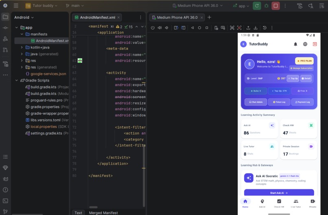
Task: Open the Pull Requests tool window
Action: (x=5, y=49)
